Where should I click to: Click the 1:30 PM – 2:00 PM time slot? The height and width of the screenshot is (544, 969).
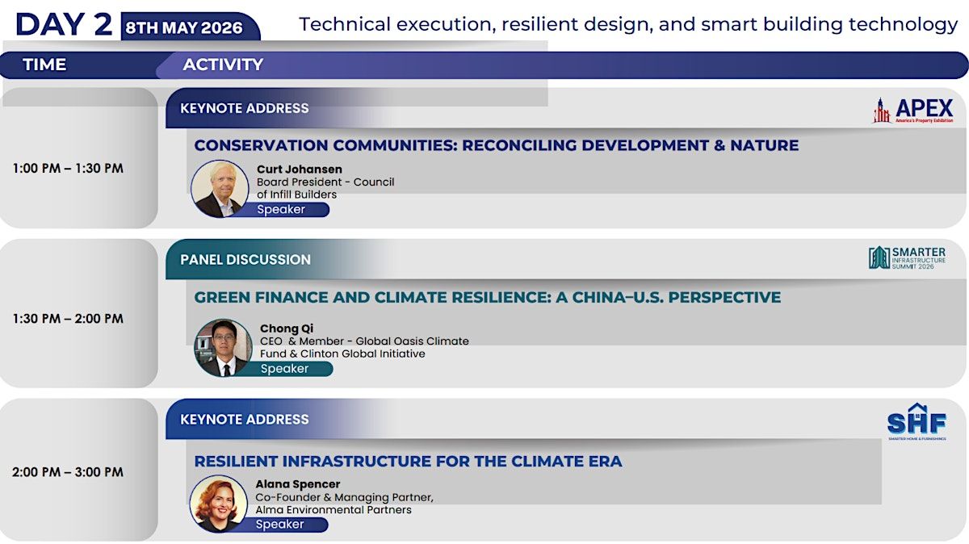point(68,319)
